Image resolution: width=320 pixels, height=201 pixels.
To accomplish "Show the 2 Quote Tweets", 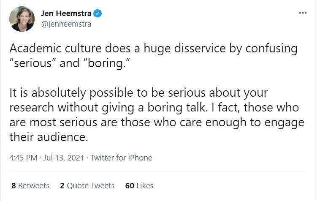I will click(x=87, y=185).
